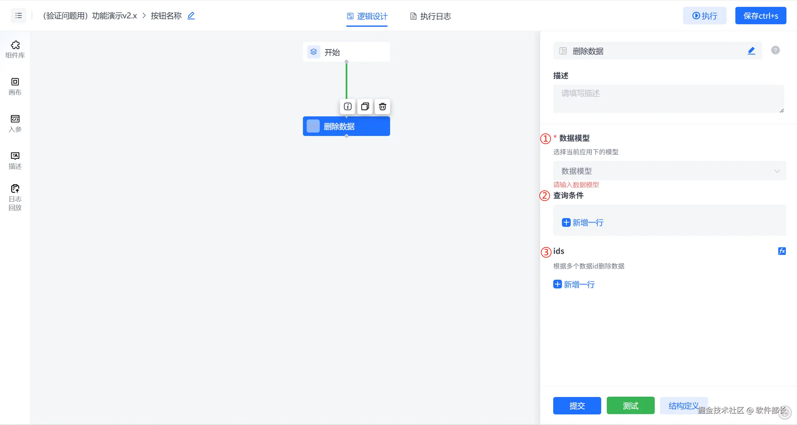Open the 日志回放 log replay panel
This screenshot has width=797, height=425.
tap(15, 198)
